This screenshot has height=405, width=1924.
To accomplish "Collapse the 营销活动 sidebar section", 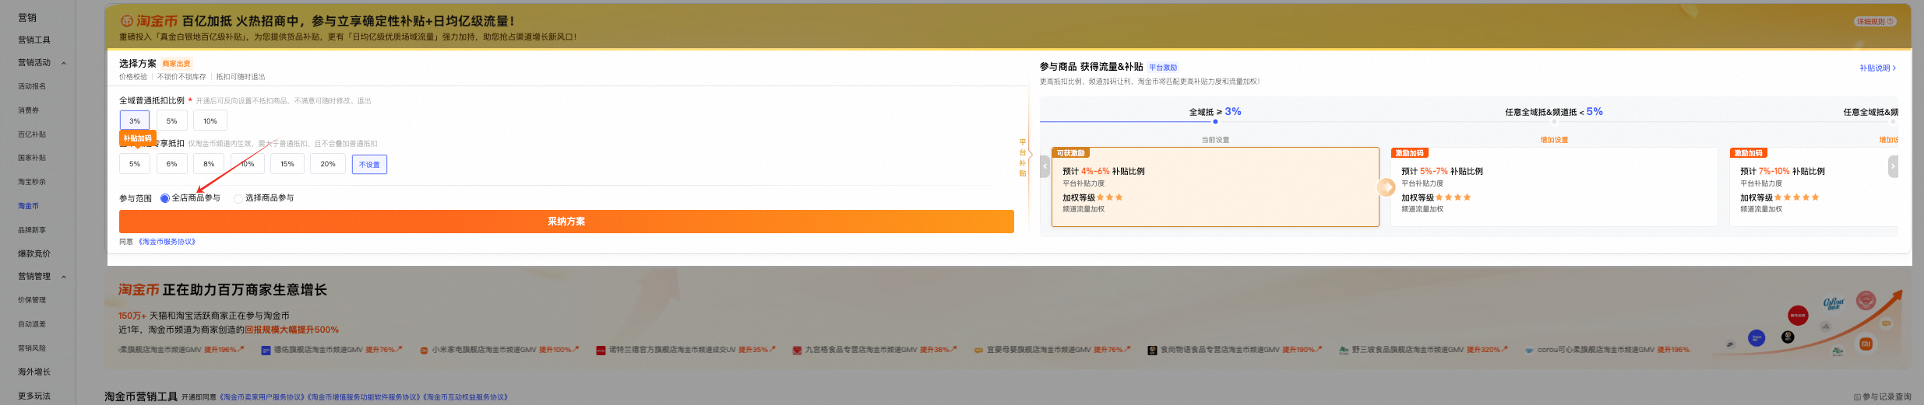I will click(64, 63).
